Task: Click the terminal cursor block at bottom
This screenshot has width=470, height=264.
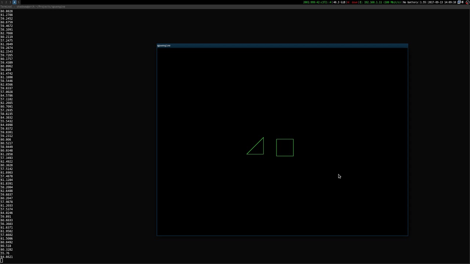Action: [x=1, y=261]
